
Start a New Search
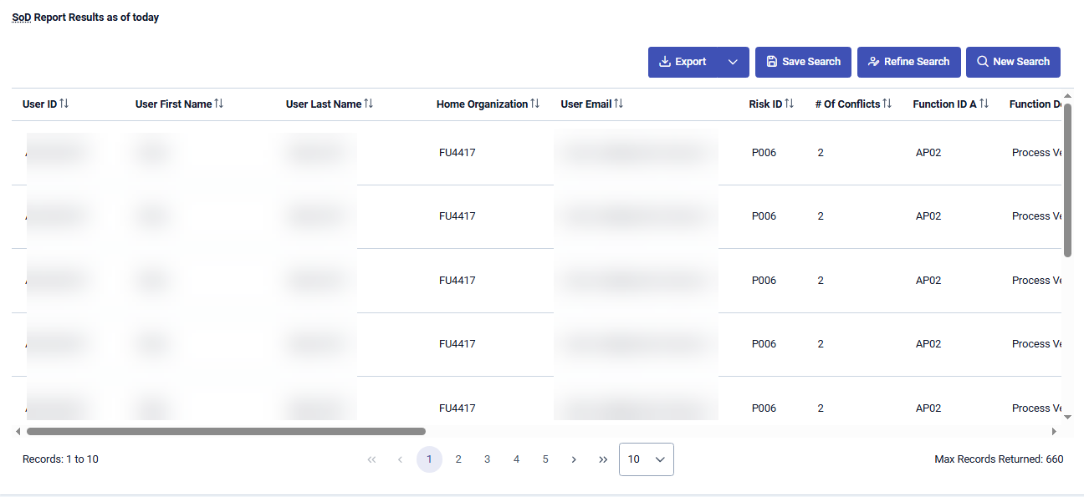1014,62
